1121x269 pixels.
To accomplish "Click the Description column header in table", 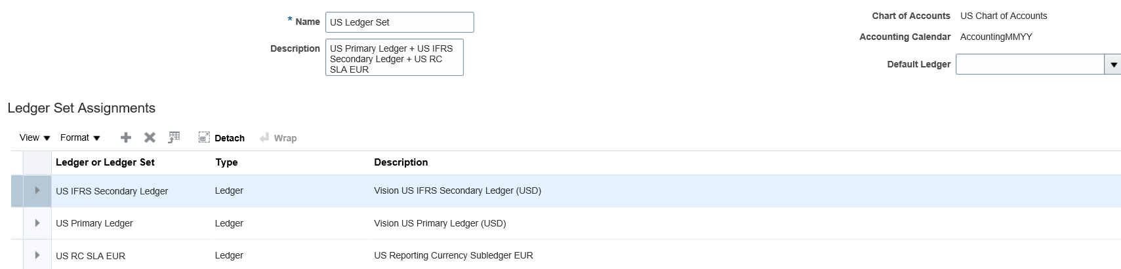I will click(x=401, y=162).
